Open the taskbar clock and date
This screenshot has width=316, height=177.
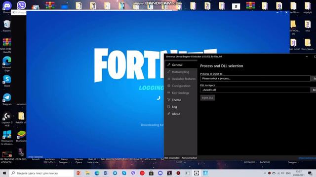(299, 173)
